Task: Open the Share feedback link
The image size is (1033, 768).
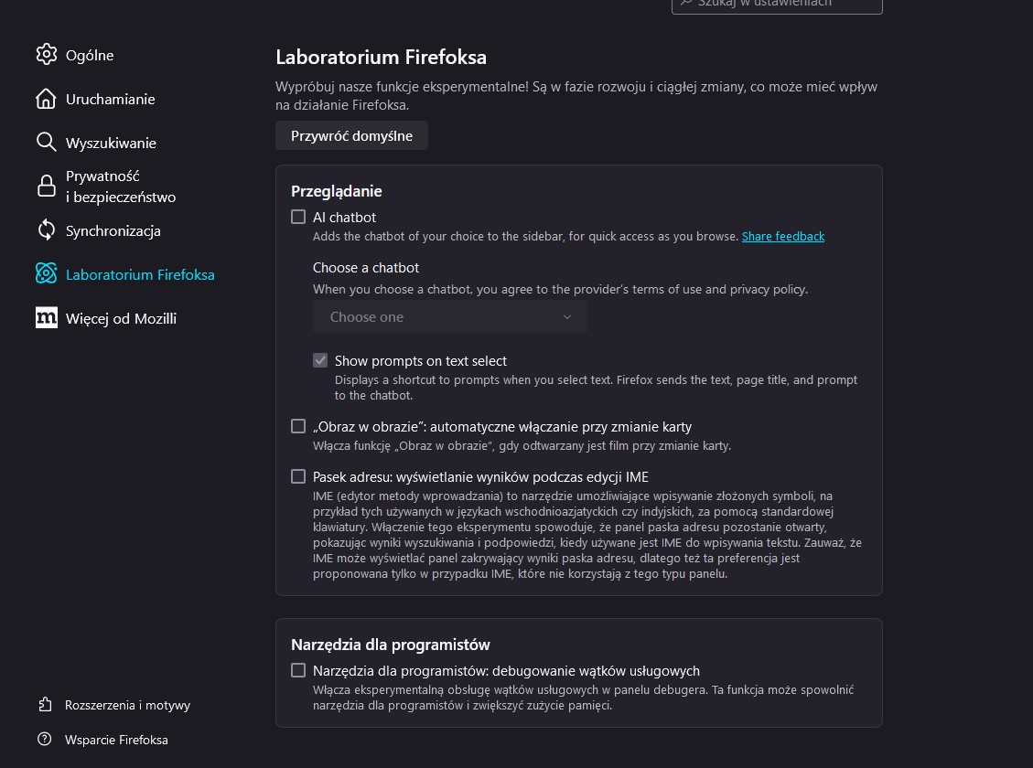Action: (x=783, y=236)
